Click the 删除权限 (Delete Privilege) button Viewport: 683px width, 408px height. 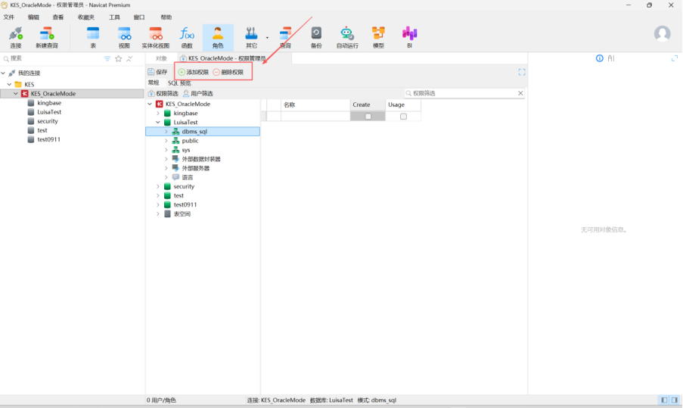pyautogui.click(x=228, y=72)
